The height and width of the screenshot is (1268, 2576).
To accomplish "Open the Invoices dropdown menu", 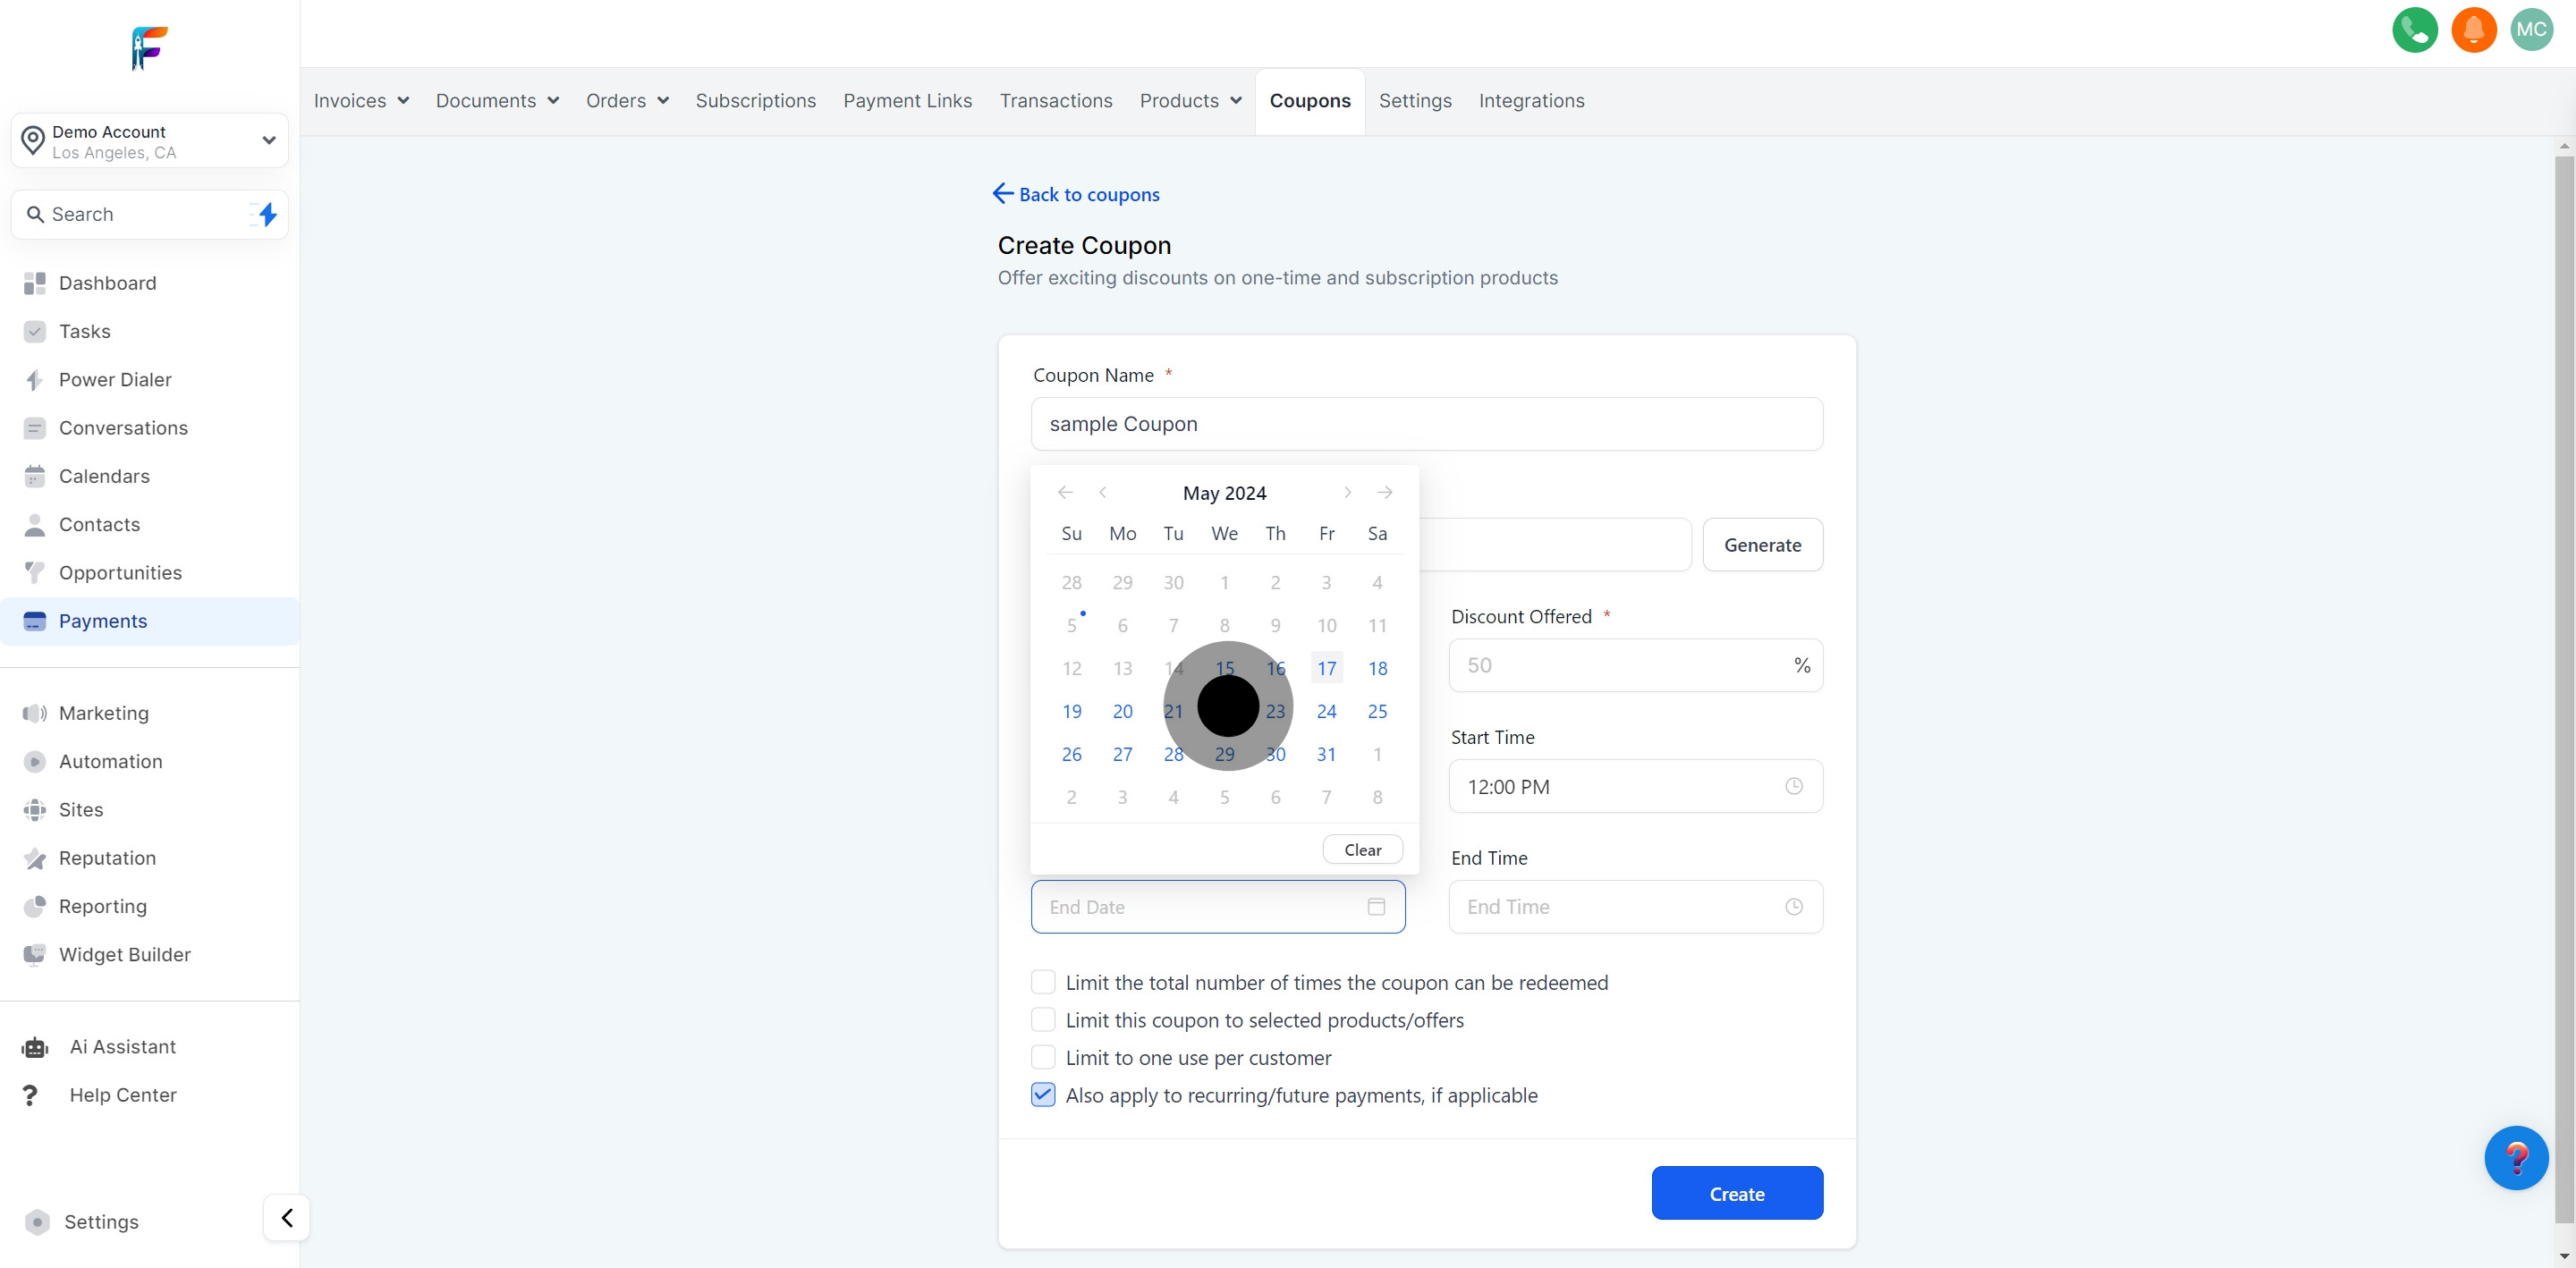I will [361, 101].
